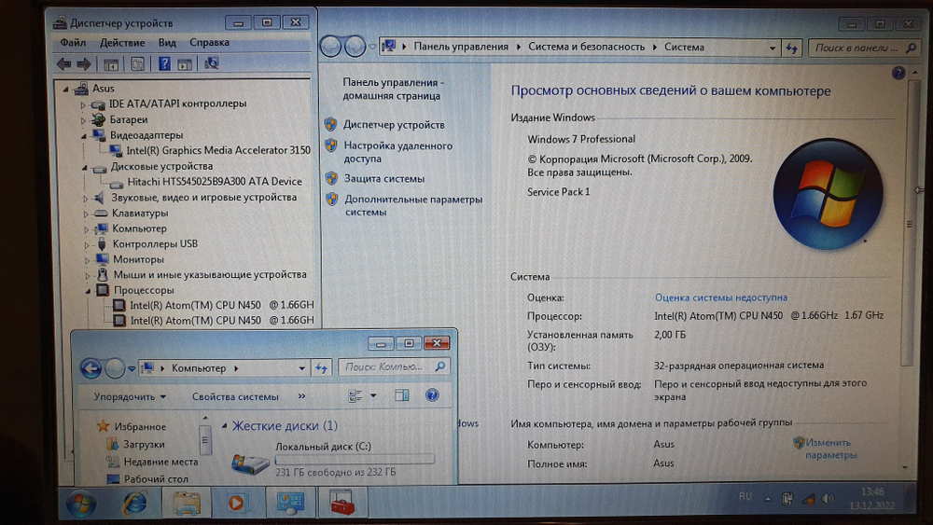933x525 pixels.
Task: Select Недавние места in navigation pane
Action: [x=160, y=462]
